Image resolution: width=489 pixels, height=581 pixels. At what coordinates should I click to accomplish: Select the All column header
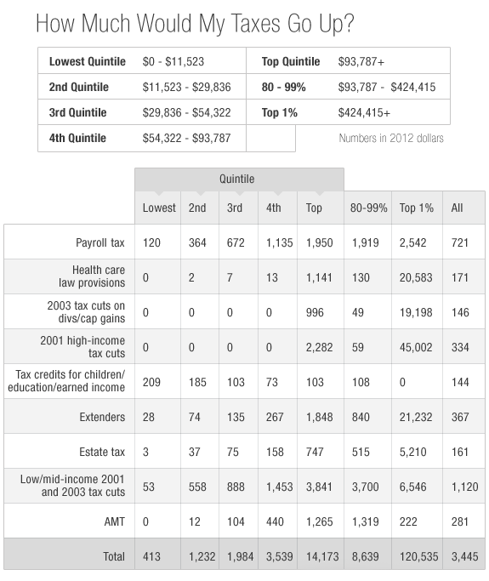(457, 208)
